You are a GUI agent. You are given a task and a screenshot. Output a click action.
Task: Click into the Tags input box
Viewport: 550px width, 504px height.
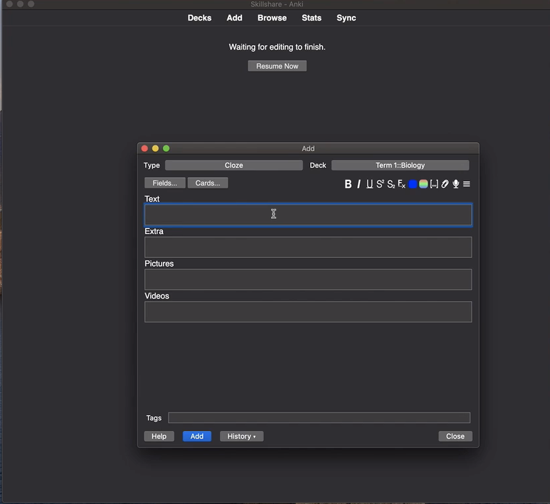click(x=319, y=418)
